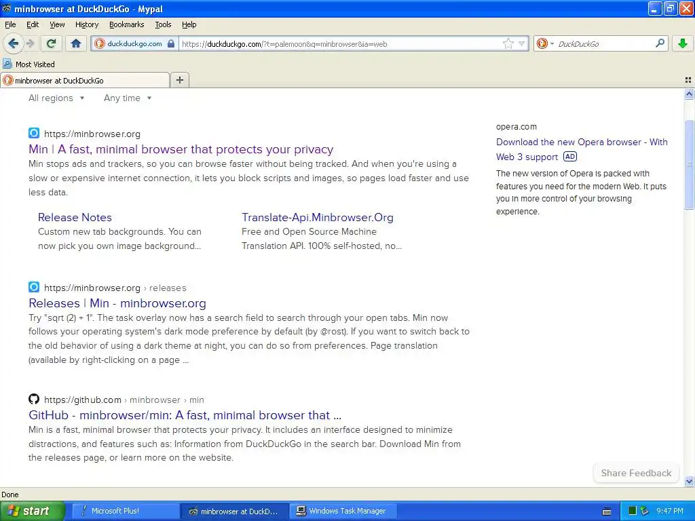695x521 pixels.
Task: Open the Min fast minimal browser result
Action: pyautogui.click(x=181, y=149)
